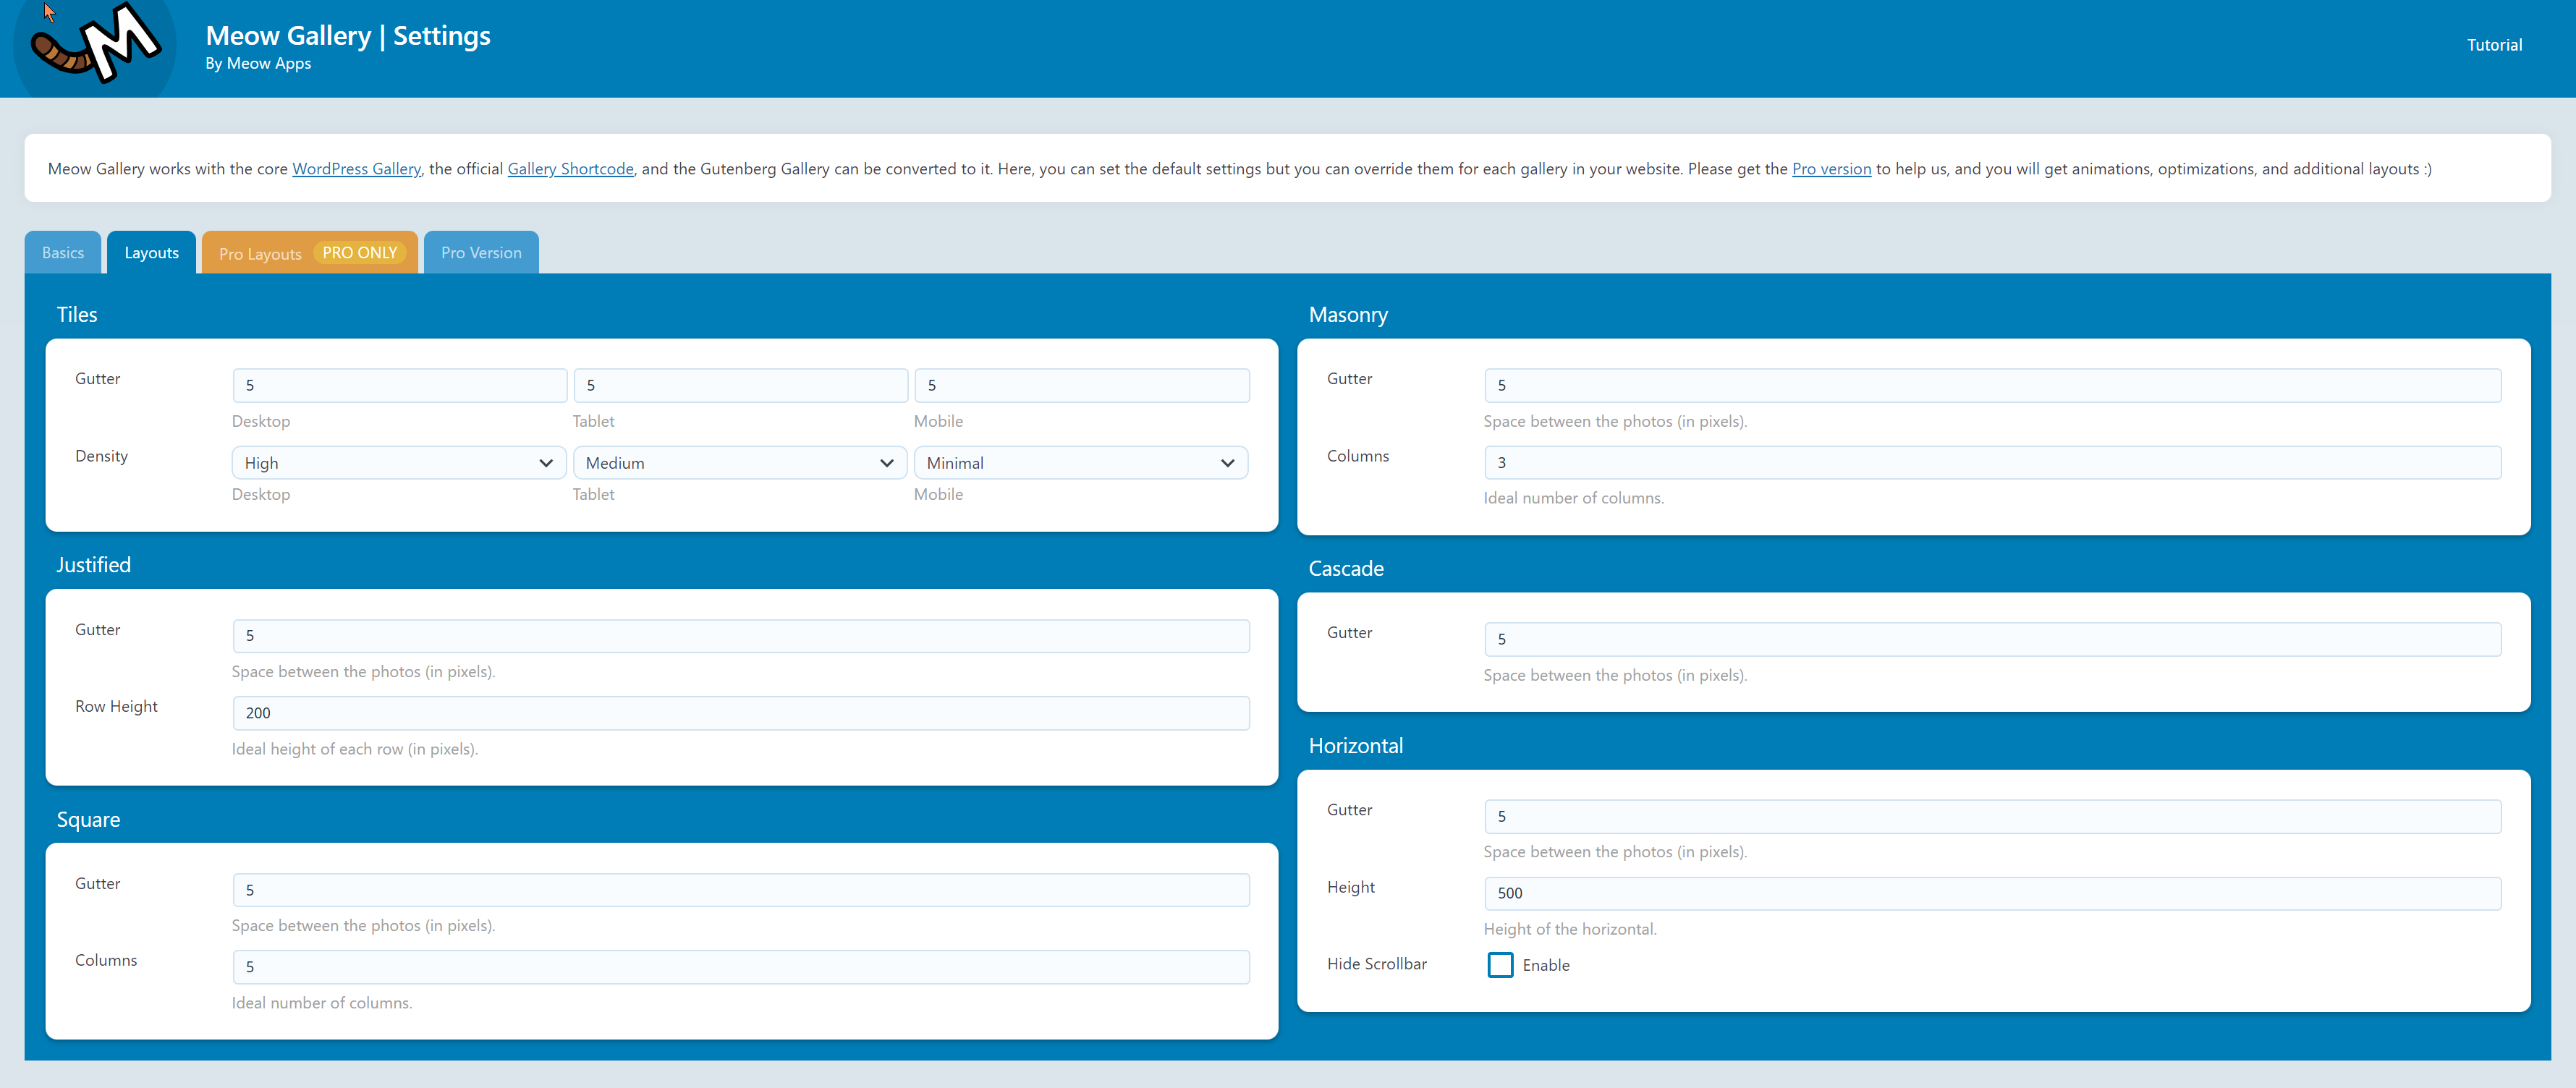Screen dimensions: 2576x1088
Task: Click the Enable label for Hide Scrollbar
Action: point(1546,966)
